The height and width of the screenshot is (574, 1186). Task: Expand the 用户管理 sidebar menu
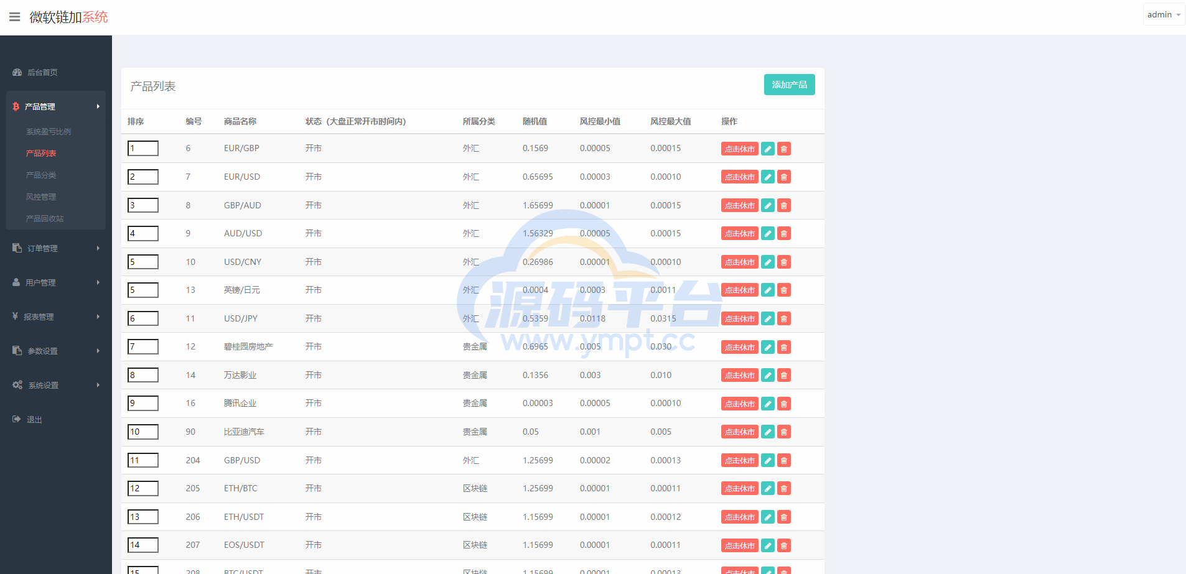click(x=56, y=282)
